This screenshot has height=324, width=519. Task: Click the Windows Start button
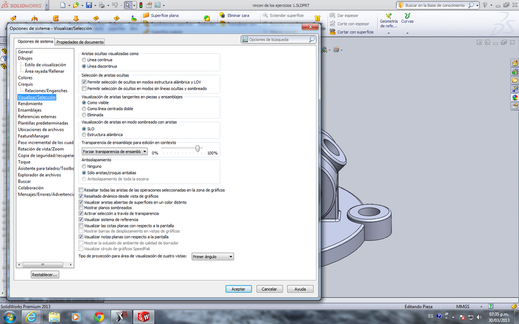9,317
